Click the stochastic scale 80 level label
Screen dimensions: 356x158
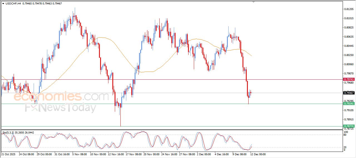coord(345,135)
